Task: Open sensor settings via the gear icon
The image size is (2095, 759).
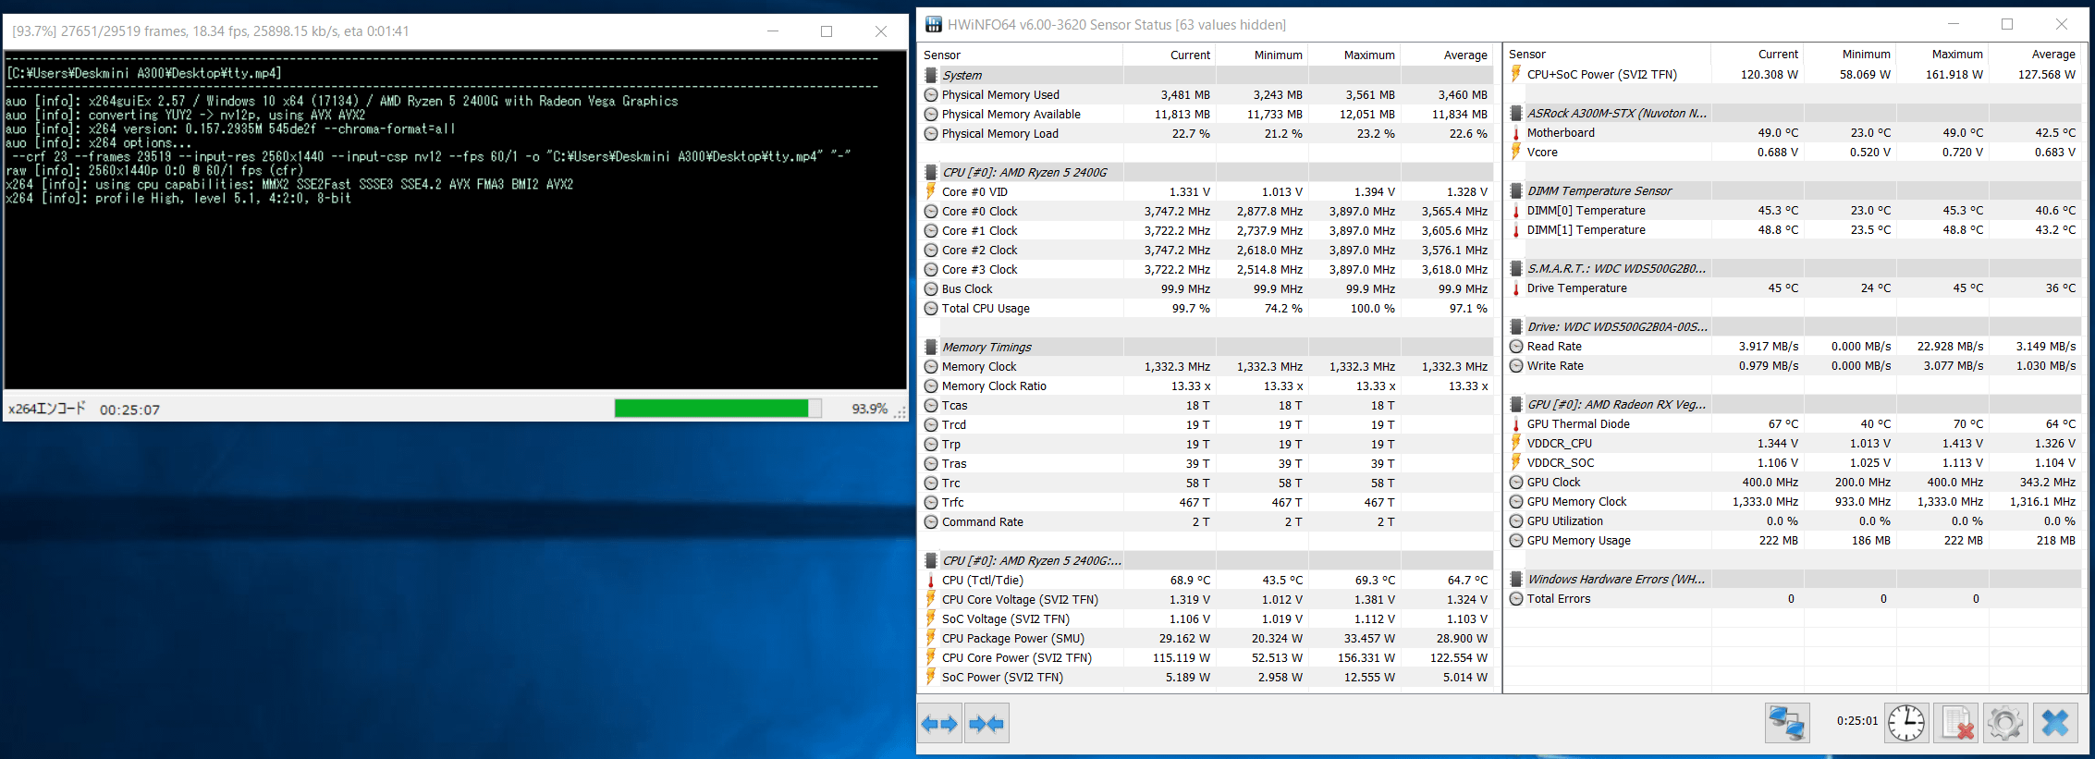Action: pos(2005,722)
